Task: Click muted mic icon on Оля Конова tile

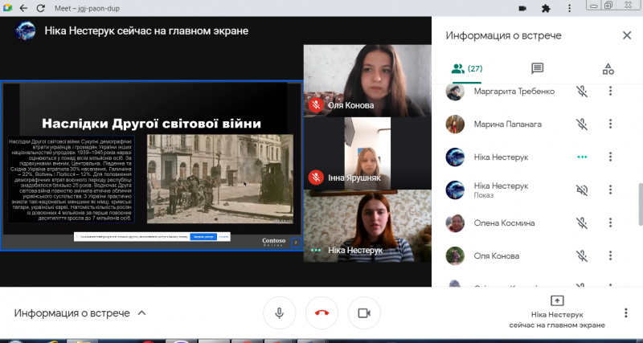Action: (x=316, y=105)
